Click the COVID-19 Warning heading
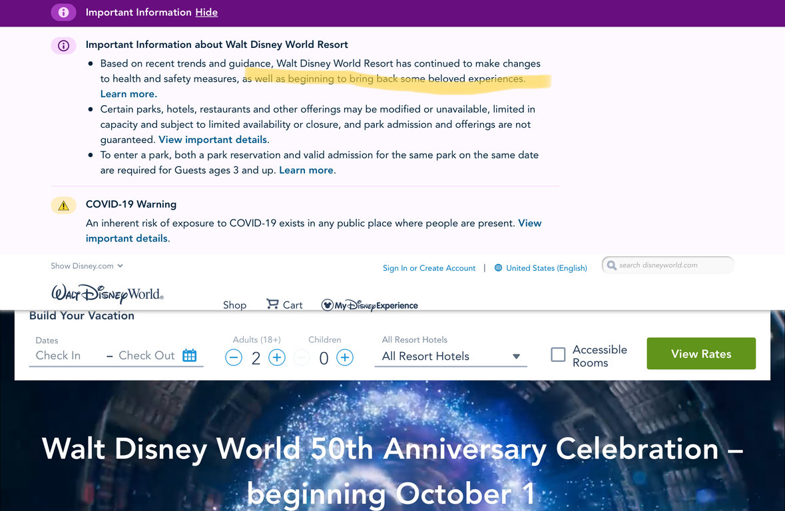Image resolution: width=785 pixels, height=511 pixels. 131,204
